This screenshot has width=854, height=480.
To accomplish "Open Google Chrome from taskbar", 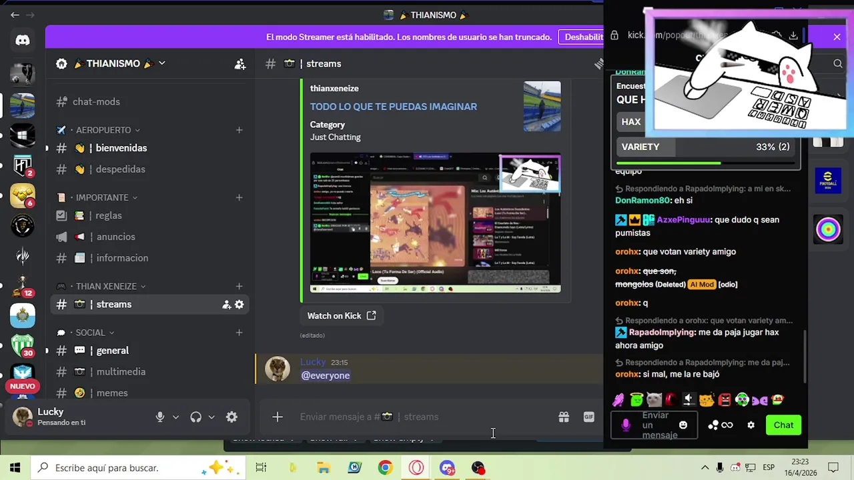I will pyautogui.click(x=385, y=468).
